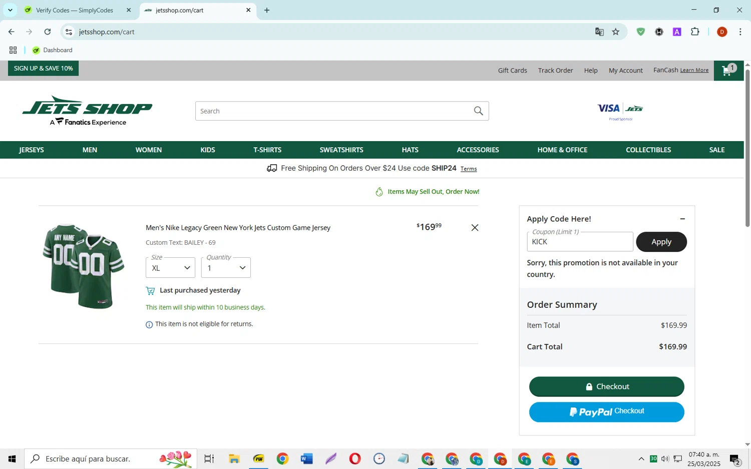This screenshot has height=469, width=751.
Task: Open the HATS menu
Action: click(410, 150)
